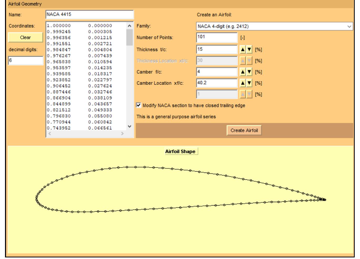Select coordinate row 0.984847 0.004804
360x259 pixels.
tap(79, 50)
